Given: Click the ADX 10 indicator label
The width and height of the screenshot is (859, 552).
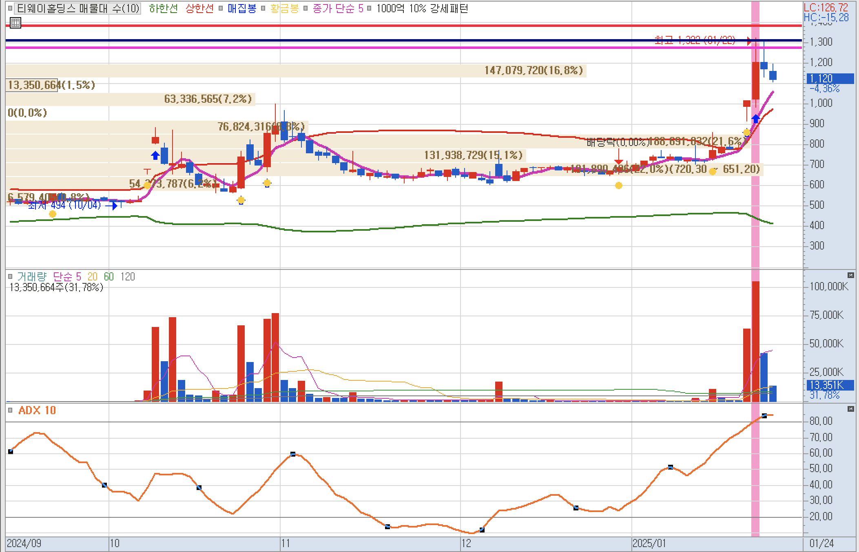Looking at the screenshot, I should (x=37, y=411).
